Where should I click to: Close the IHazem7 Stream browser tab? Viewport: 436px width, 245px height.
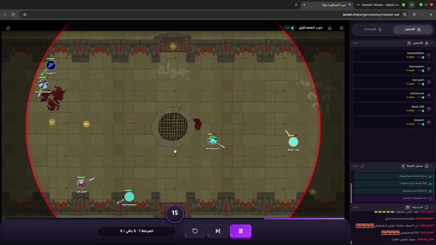coord(358,5)
